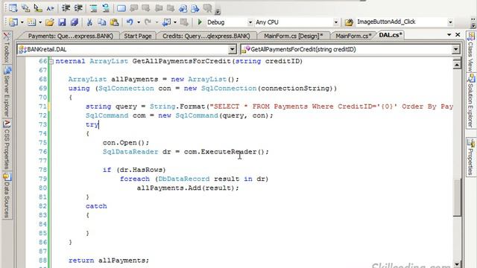Click the Display Parameter Info icon
This screenshot has height=268, width=477.
point(25,8)
